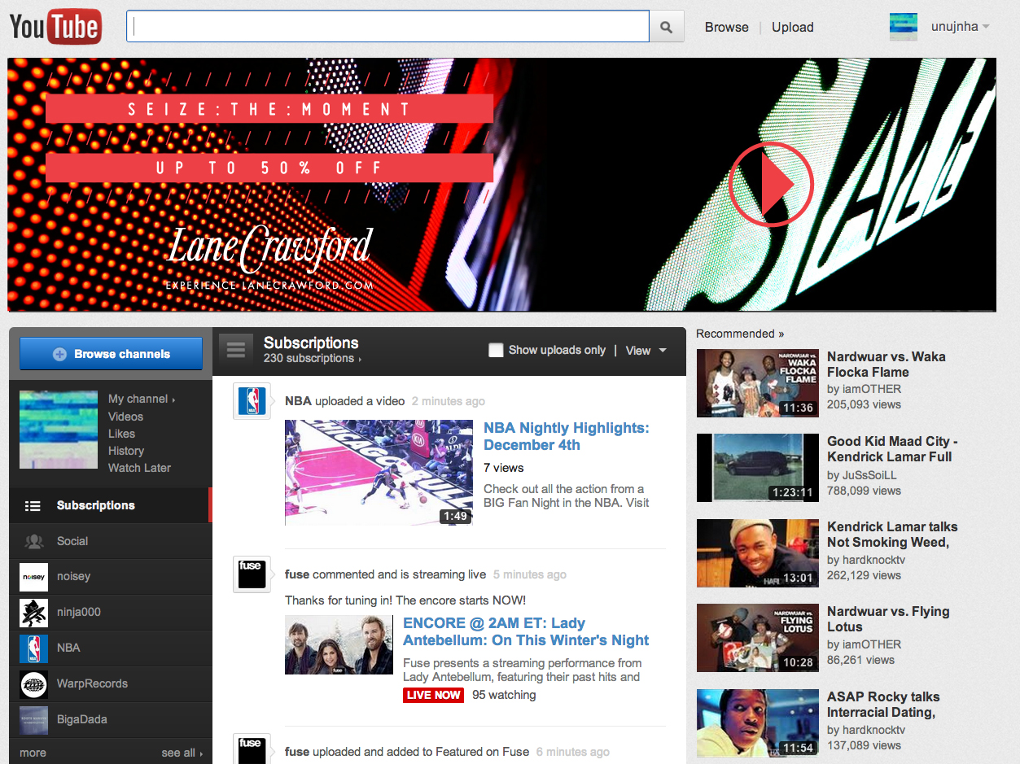This screenshot has height=764, width=1020.
Task: Click the '2 minutes ago' timestamp
Action: [x=449, y=401]
